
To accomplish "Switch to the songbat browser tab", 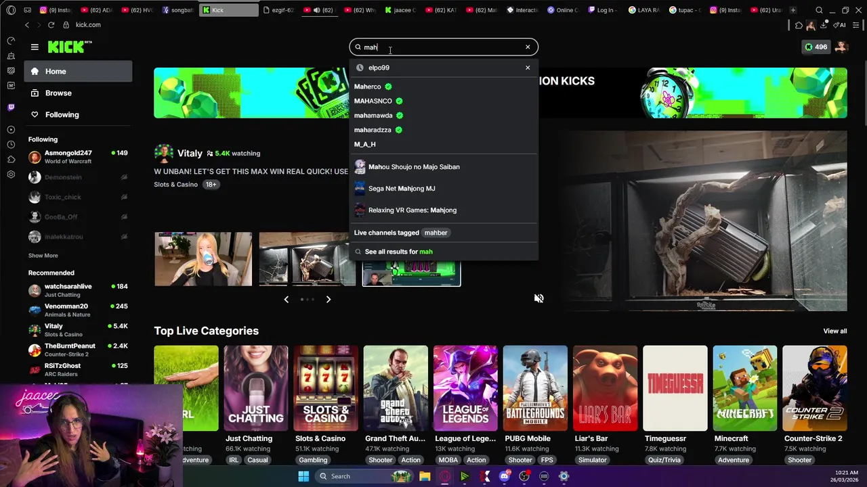I will point(179,10).
